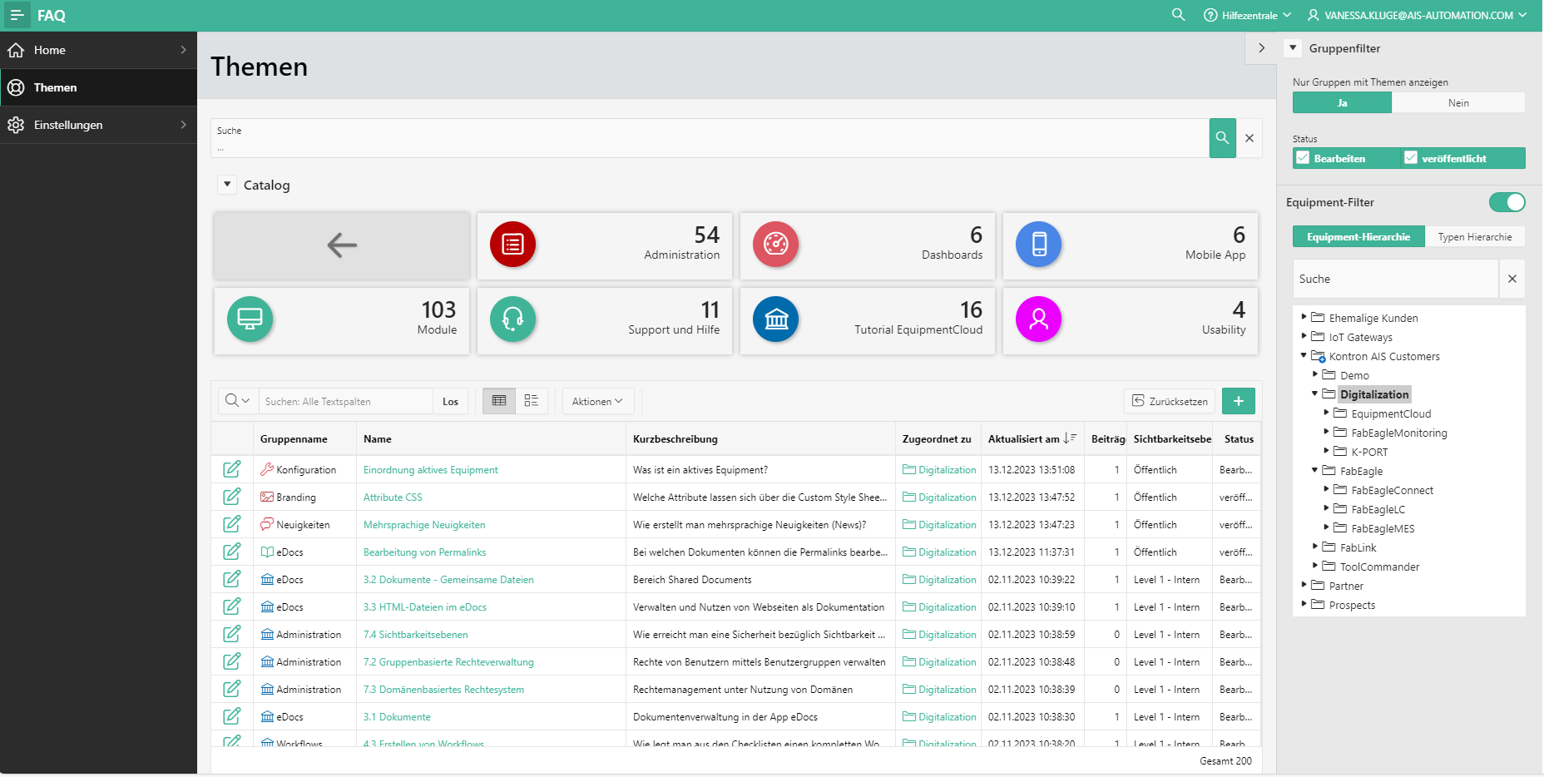The width and height of the screenshot is (1544, 777).
Task: Click the green search magnifier button
Action: click(x=1222, y=138)
